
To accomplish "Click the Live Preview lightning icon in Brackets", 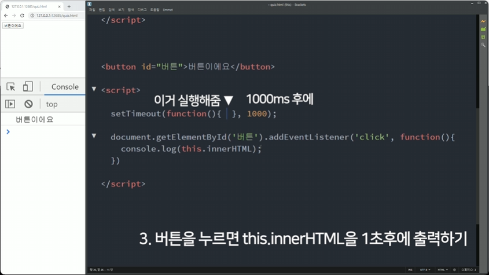I will pos(483,21).
